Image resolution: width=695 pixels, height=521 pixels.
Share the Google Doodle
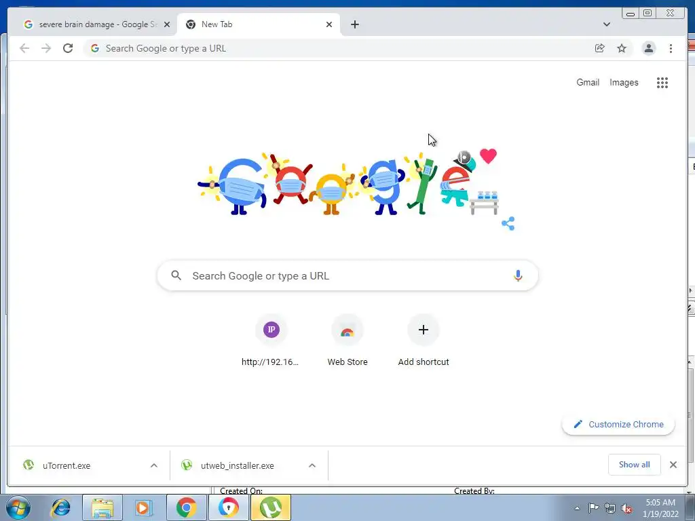pos(508,223)
